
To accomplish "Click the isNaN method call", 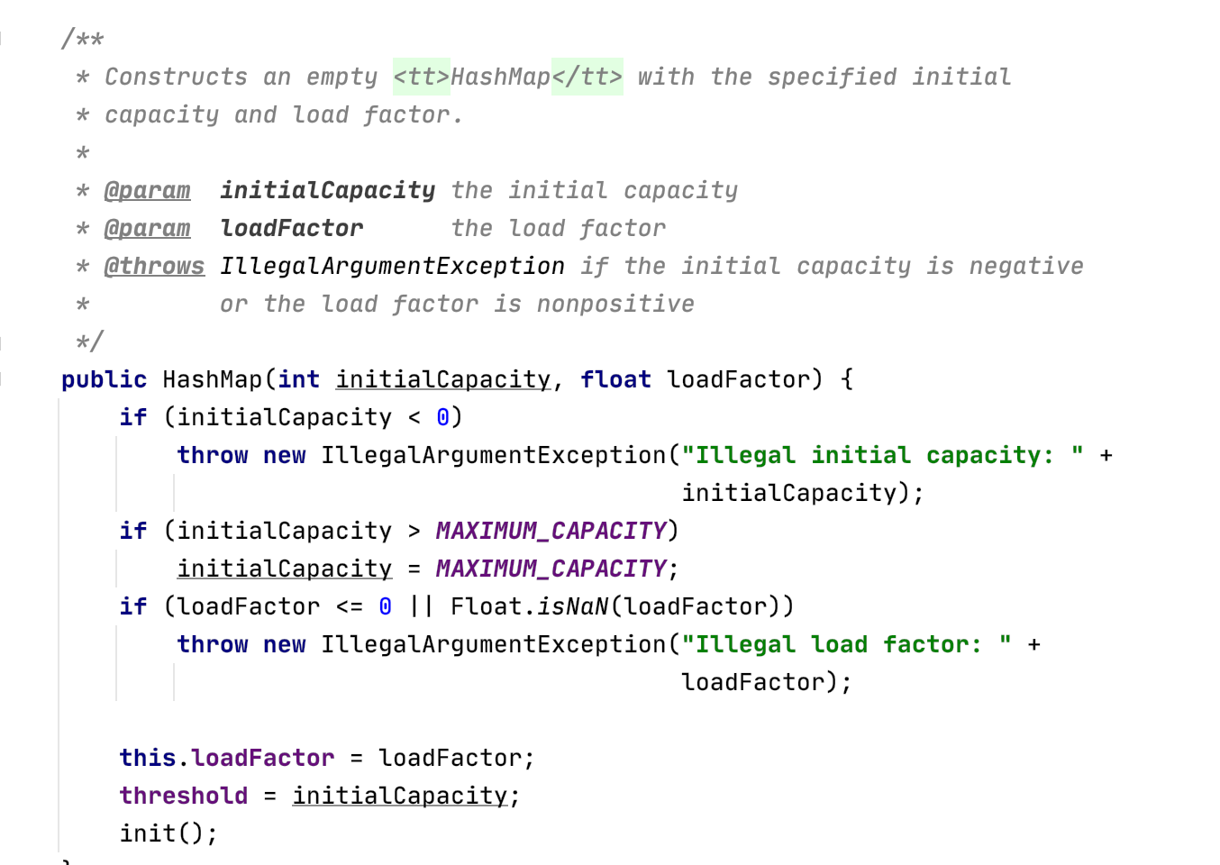I will 573,607.
